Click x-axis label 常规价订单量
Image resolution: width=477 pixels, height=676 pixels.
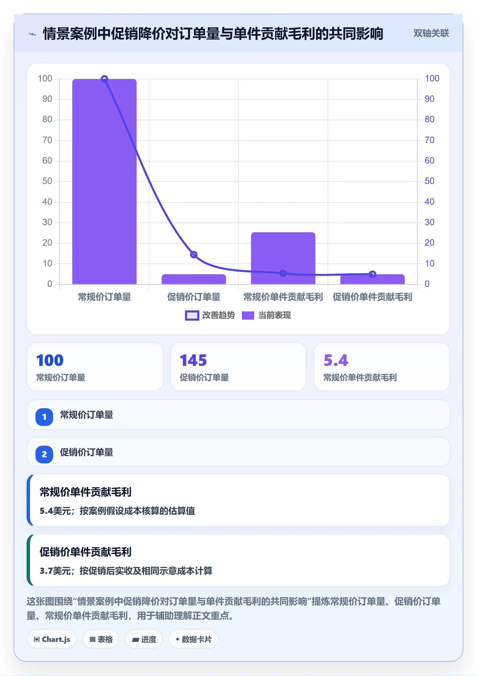tap(104, 297)
